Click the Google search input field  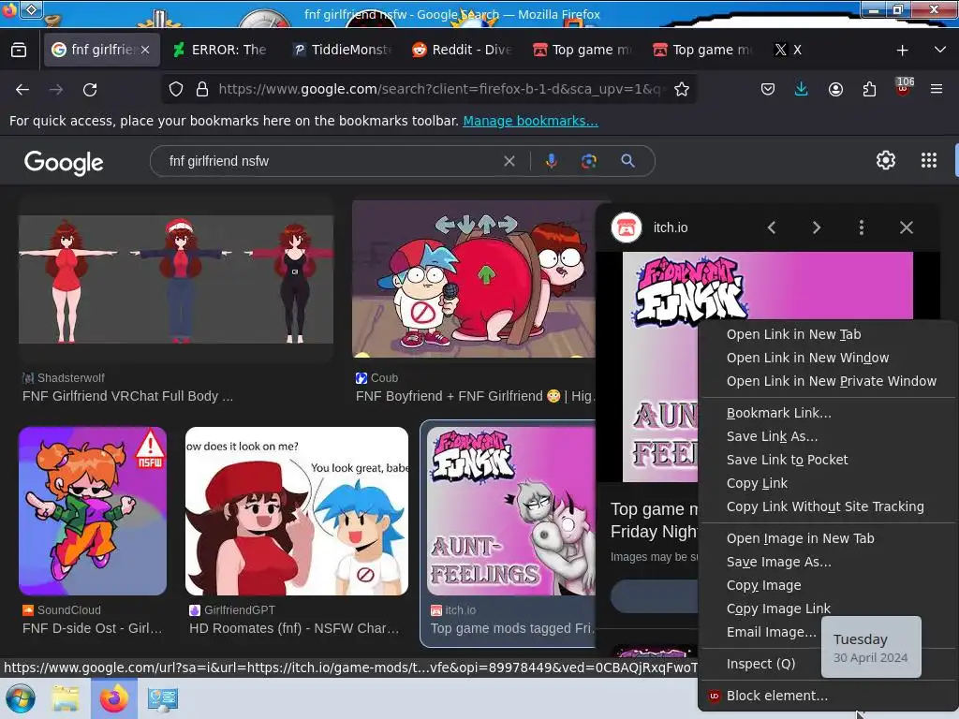pos(331,161)
